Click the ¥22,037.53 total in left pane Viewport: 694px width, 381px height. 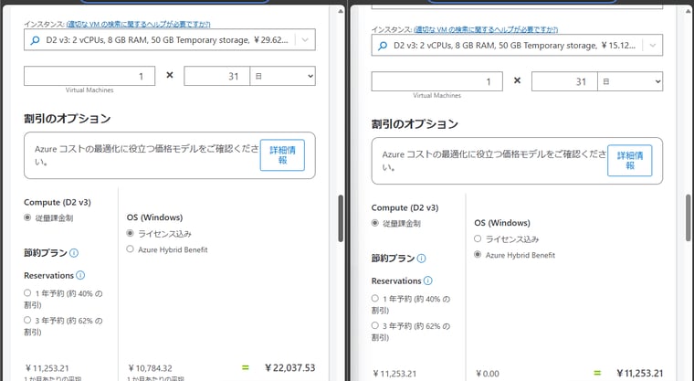point(289,367)
